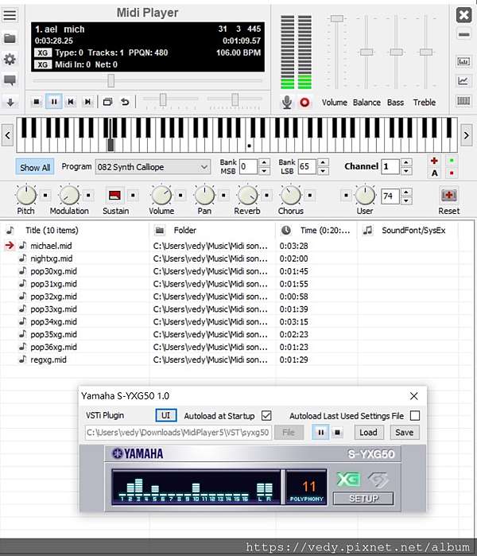The image size is (477, 556).
Task: Open the graph chart icon on right
Action: coord(463,81)
